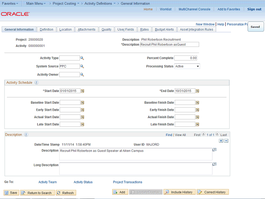The width and height of the screenshot is (265, 199).
Task: Switch to the Attachments tab
Action: pyautogui.click(x=87, y=29)
